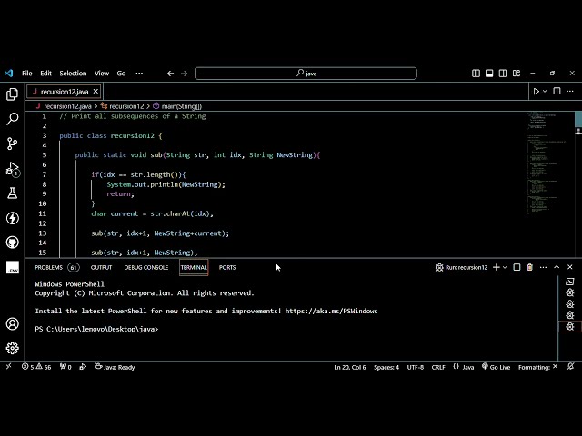Split the editor to the right

(x=557, y=91)
